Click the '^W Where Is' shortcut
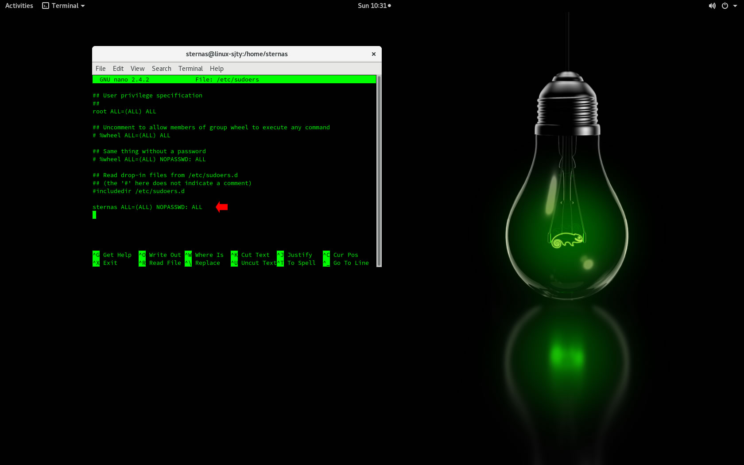The image size is (744, 465). point(204,255)
